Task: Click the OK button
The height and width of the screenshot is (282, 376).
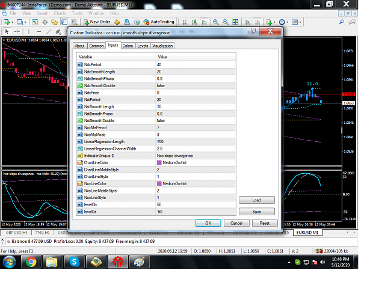Action: (x=208, y=223)
